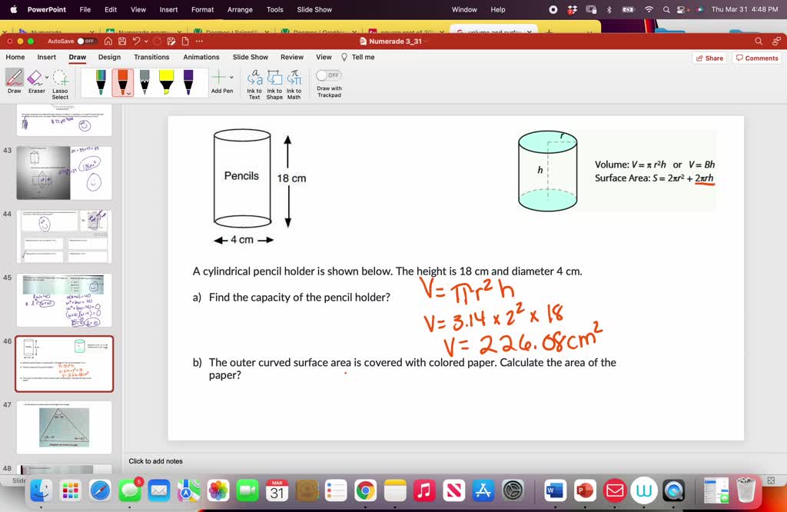Click the Share button
787x512 pixels.
click(x=709, y=58)
